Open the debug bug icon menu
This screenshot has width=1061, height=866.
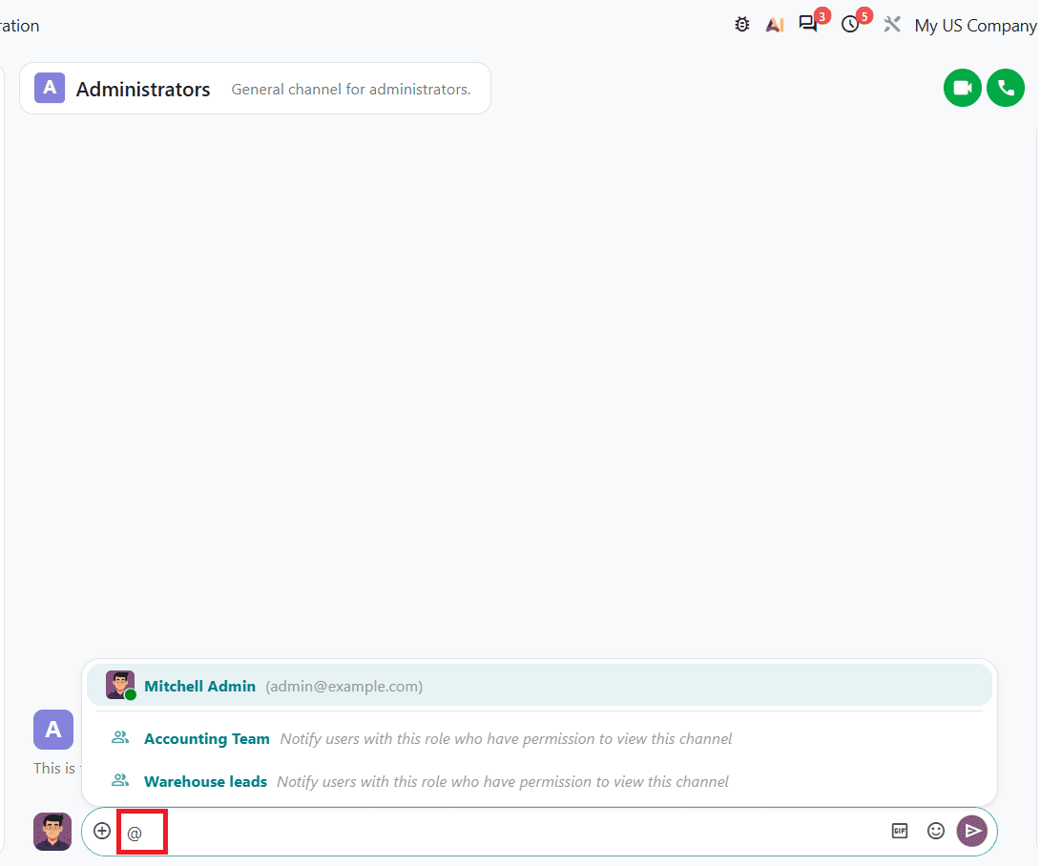[741, 25]
